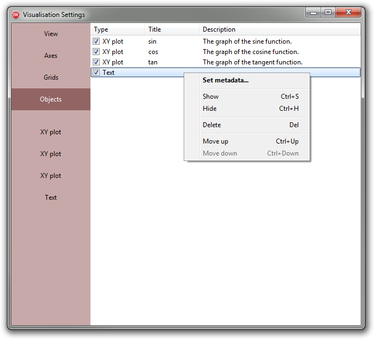
Task: Open the Text object sidebar entry
Action: pos(51,198)
